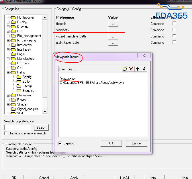The width and height of the screenshot is (192, 179).
Task: Expand the Ic_packaging category
Action: [8, 40]
